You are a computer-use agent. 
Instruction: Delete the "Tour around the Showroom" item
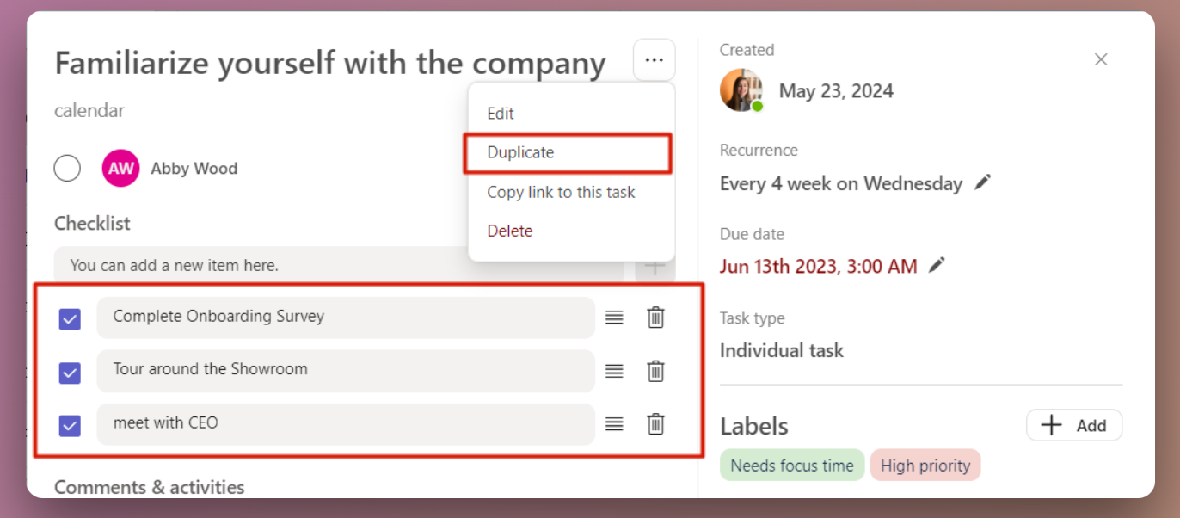point(655,371)
